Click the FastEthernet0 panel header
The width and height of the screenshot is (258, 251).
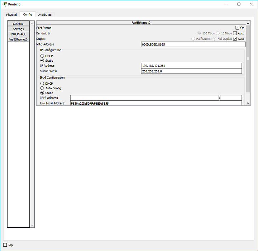(141, 23)
